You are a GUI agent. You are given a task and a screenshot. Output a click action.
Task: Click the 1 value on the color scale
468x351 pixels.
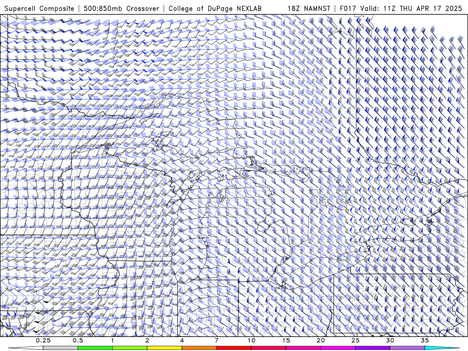112,340
